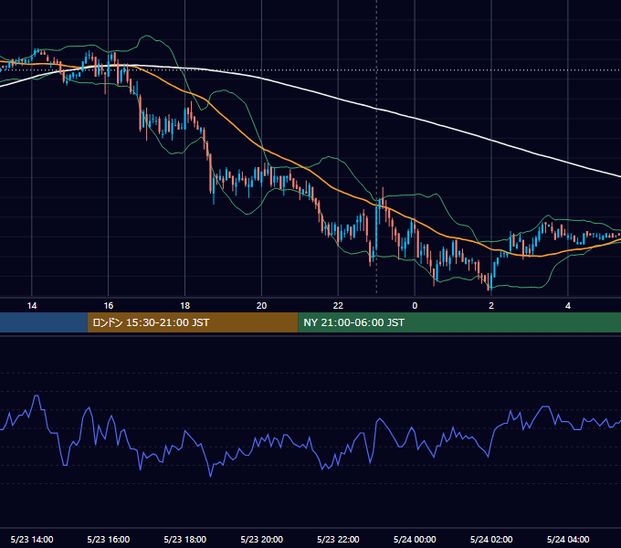Click hour label 4 on price chart axis
Image resolution: width=621 pixels, height=548 pixels.
coord(568,306)
